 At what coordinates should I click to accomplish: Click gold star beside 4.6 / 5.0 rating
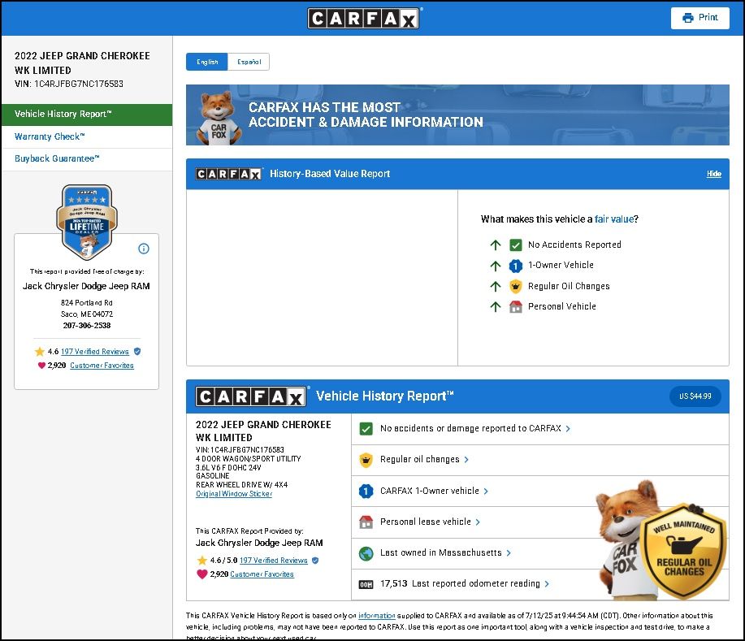(x=202, y=561)
